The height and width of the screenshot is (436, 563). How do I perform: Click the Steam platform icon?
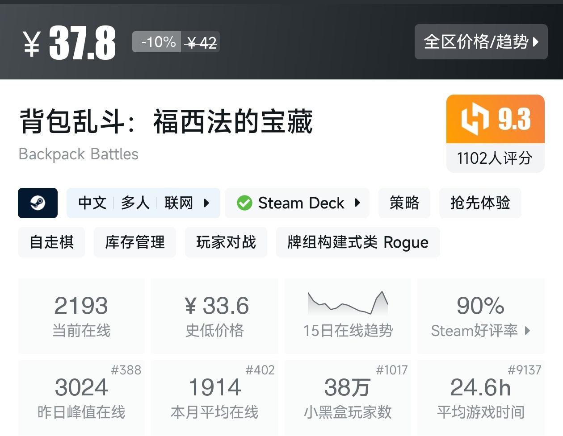pyautogui.click(x=38, y=203)
